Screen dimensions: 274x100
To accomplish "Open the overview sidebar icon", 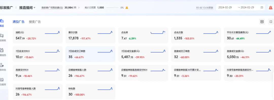I will [2, 21].
